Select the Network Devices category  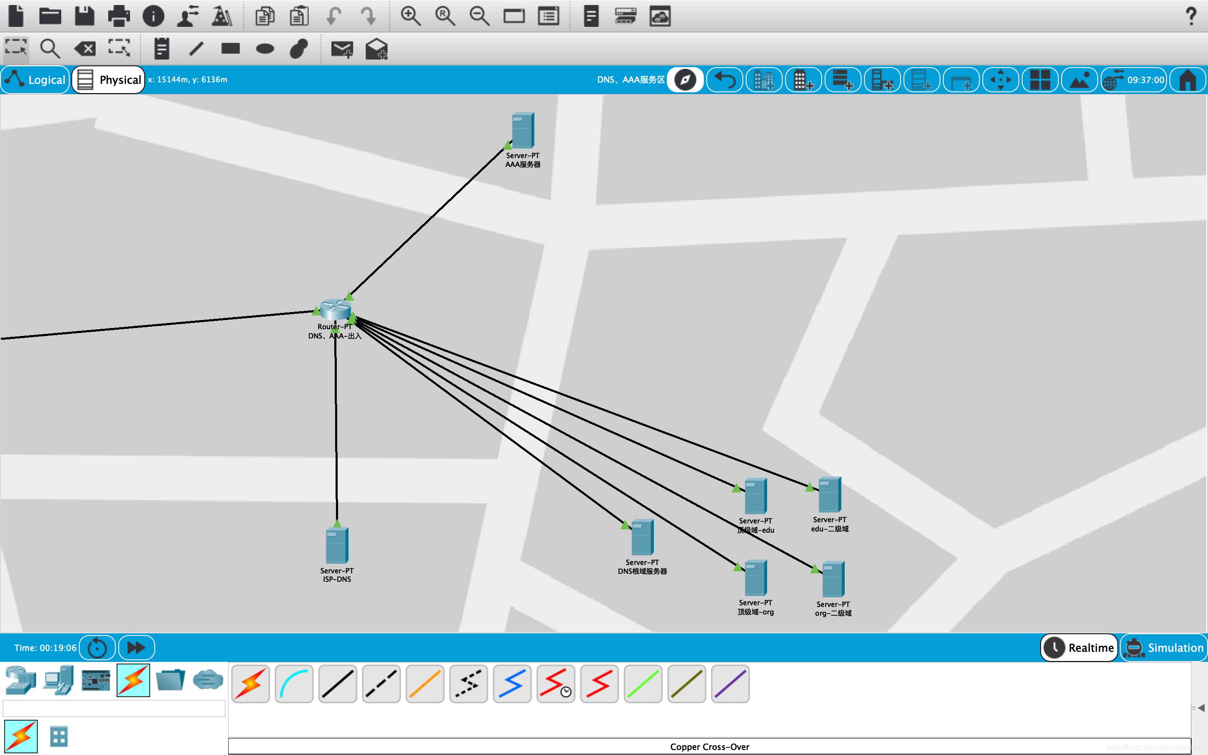tap(21, 680)
